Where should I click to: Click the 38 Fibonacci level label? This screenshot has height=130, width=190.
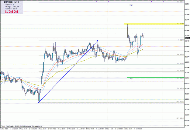tap(181, 63)
